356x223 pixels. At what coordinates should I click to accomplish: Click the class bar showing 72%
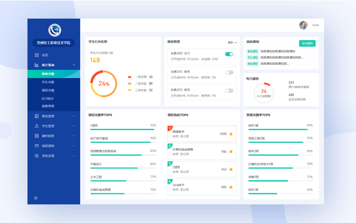coord(280,181)
